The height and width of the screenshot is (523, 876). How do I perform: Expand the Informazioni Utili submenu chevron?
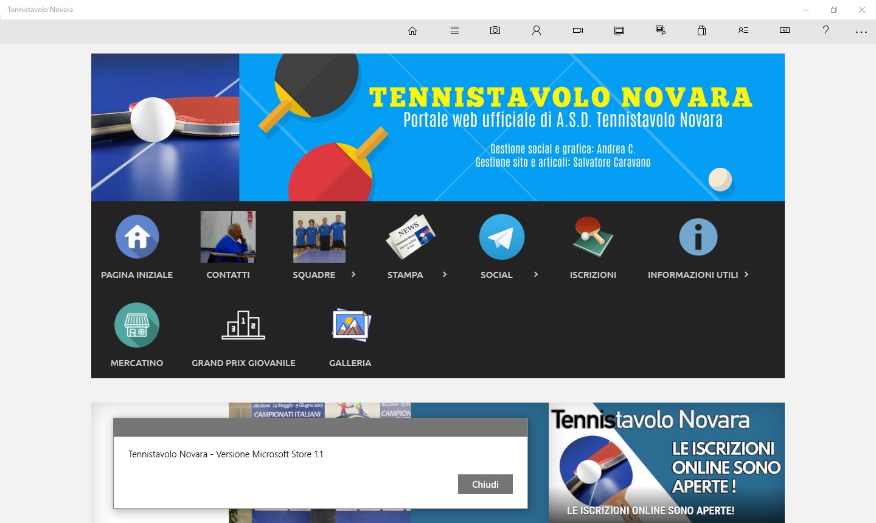746,274
